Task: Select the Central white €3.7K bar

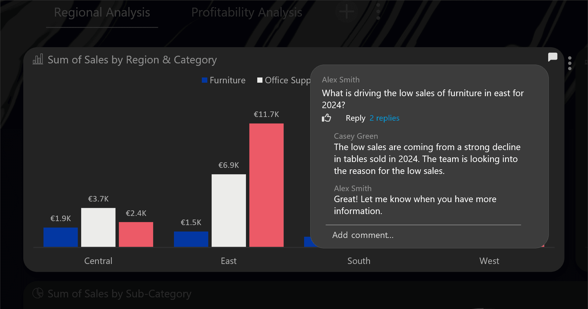Action: pyautogui.click(x=98, y=227)
